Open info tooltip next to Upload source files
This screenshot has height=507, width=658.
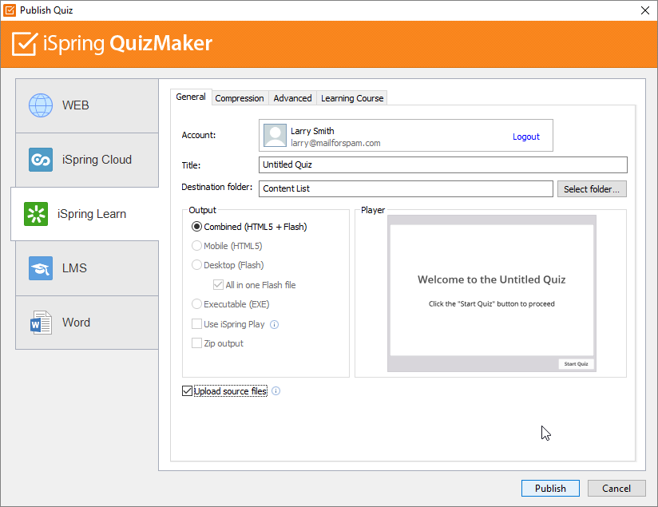pyautogui.click(x=275, y=391)
